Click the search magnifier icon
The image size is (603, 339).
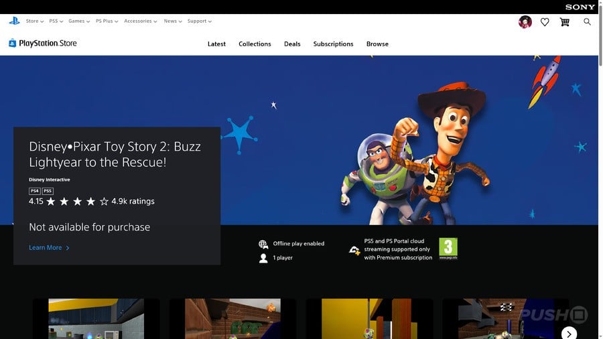(587, 22)
